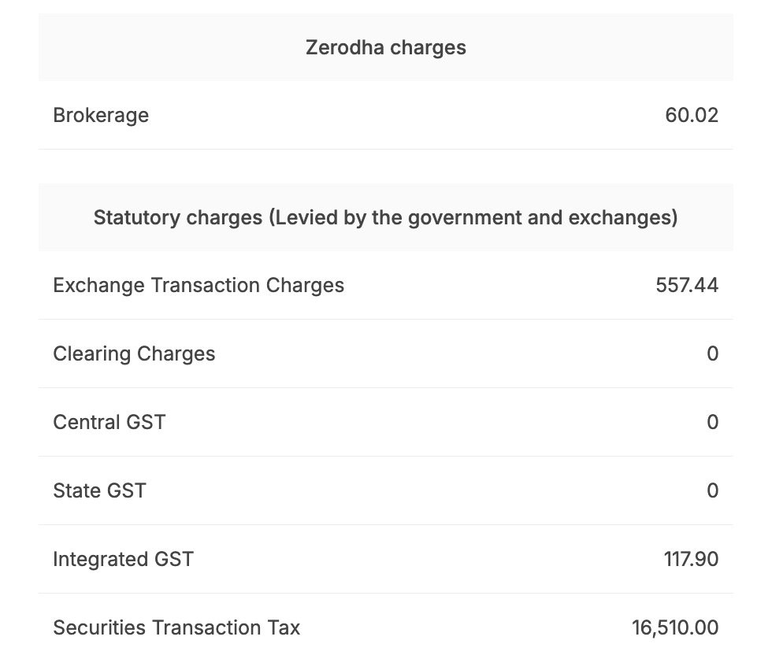The width and height of the screenshot is (772, 655).
Task: Click the Clearing Charges value of 0
Action: (x=712, y=353)
